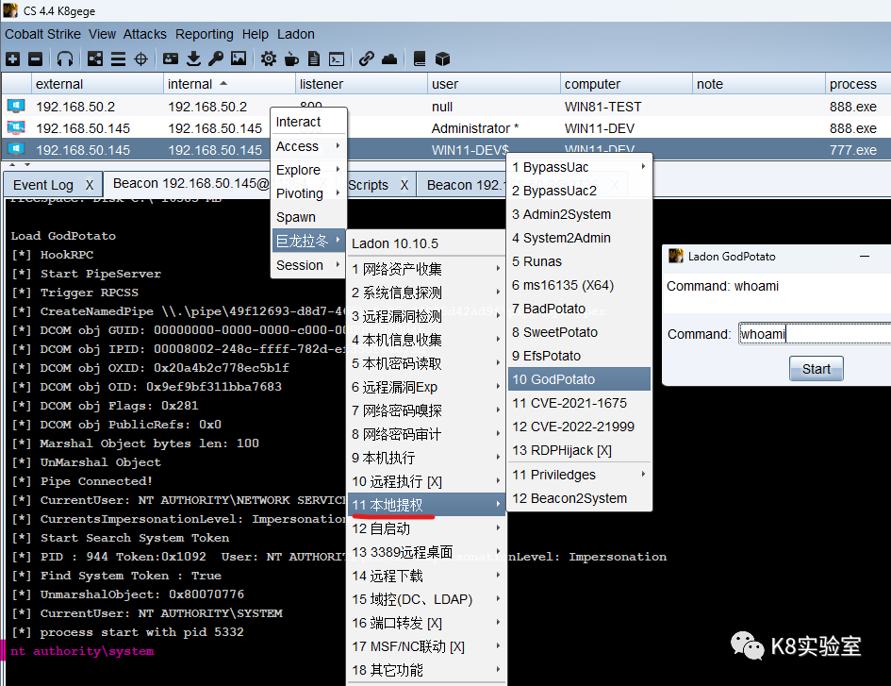Expand the 11 Priviledges submenu
The width and height of the screenshot is (891, 686).
579,475
